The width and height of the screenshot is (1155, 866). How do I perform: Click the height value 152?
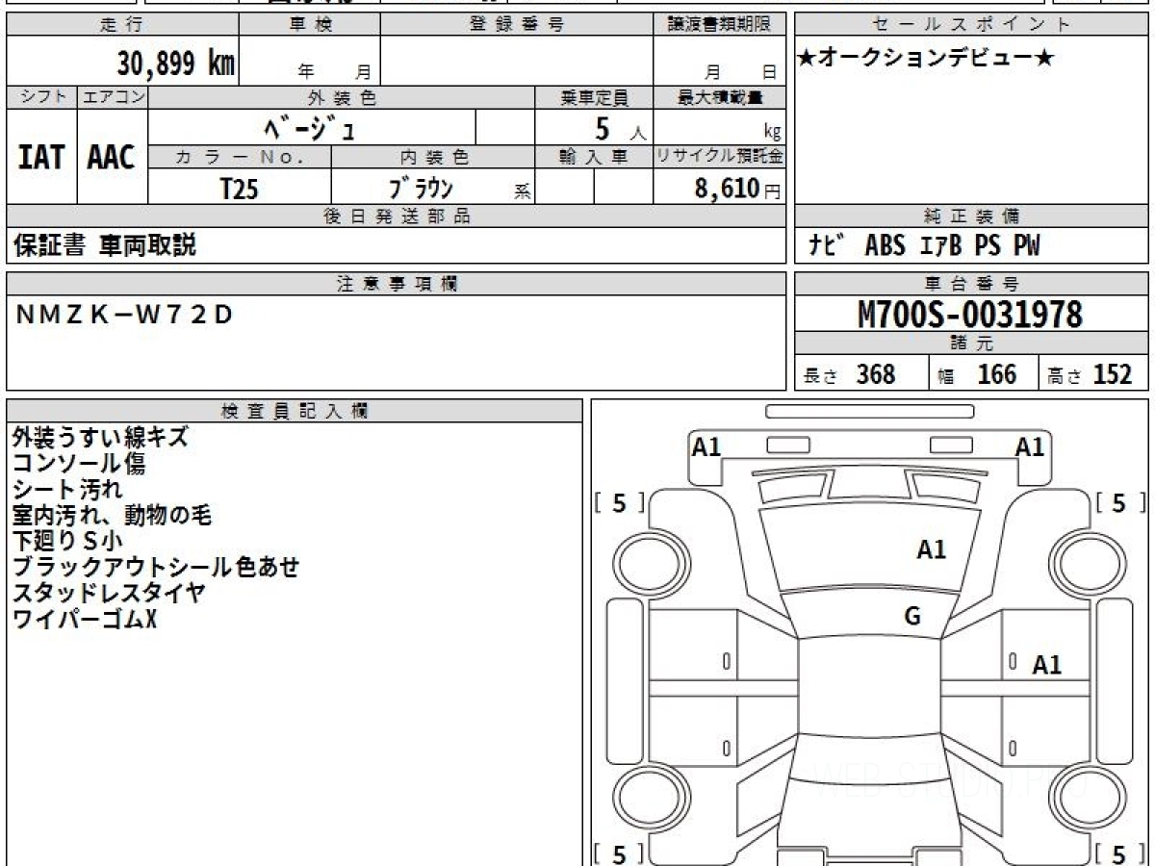[x=1113, y=373]
